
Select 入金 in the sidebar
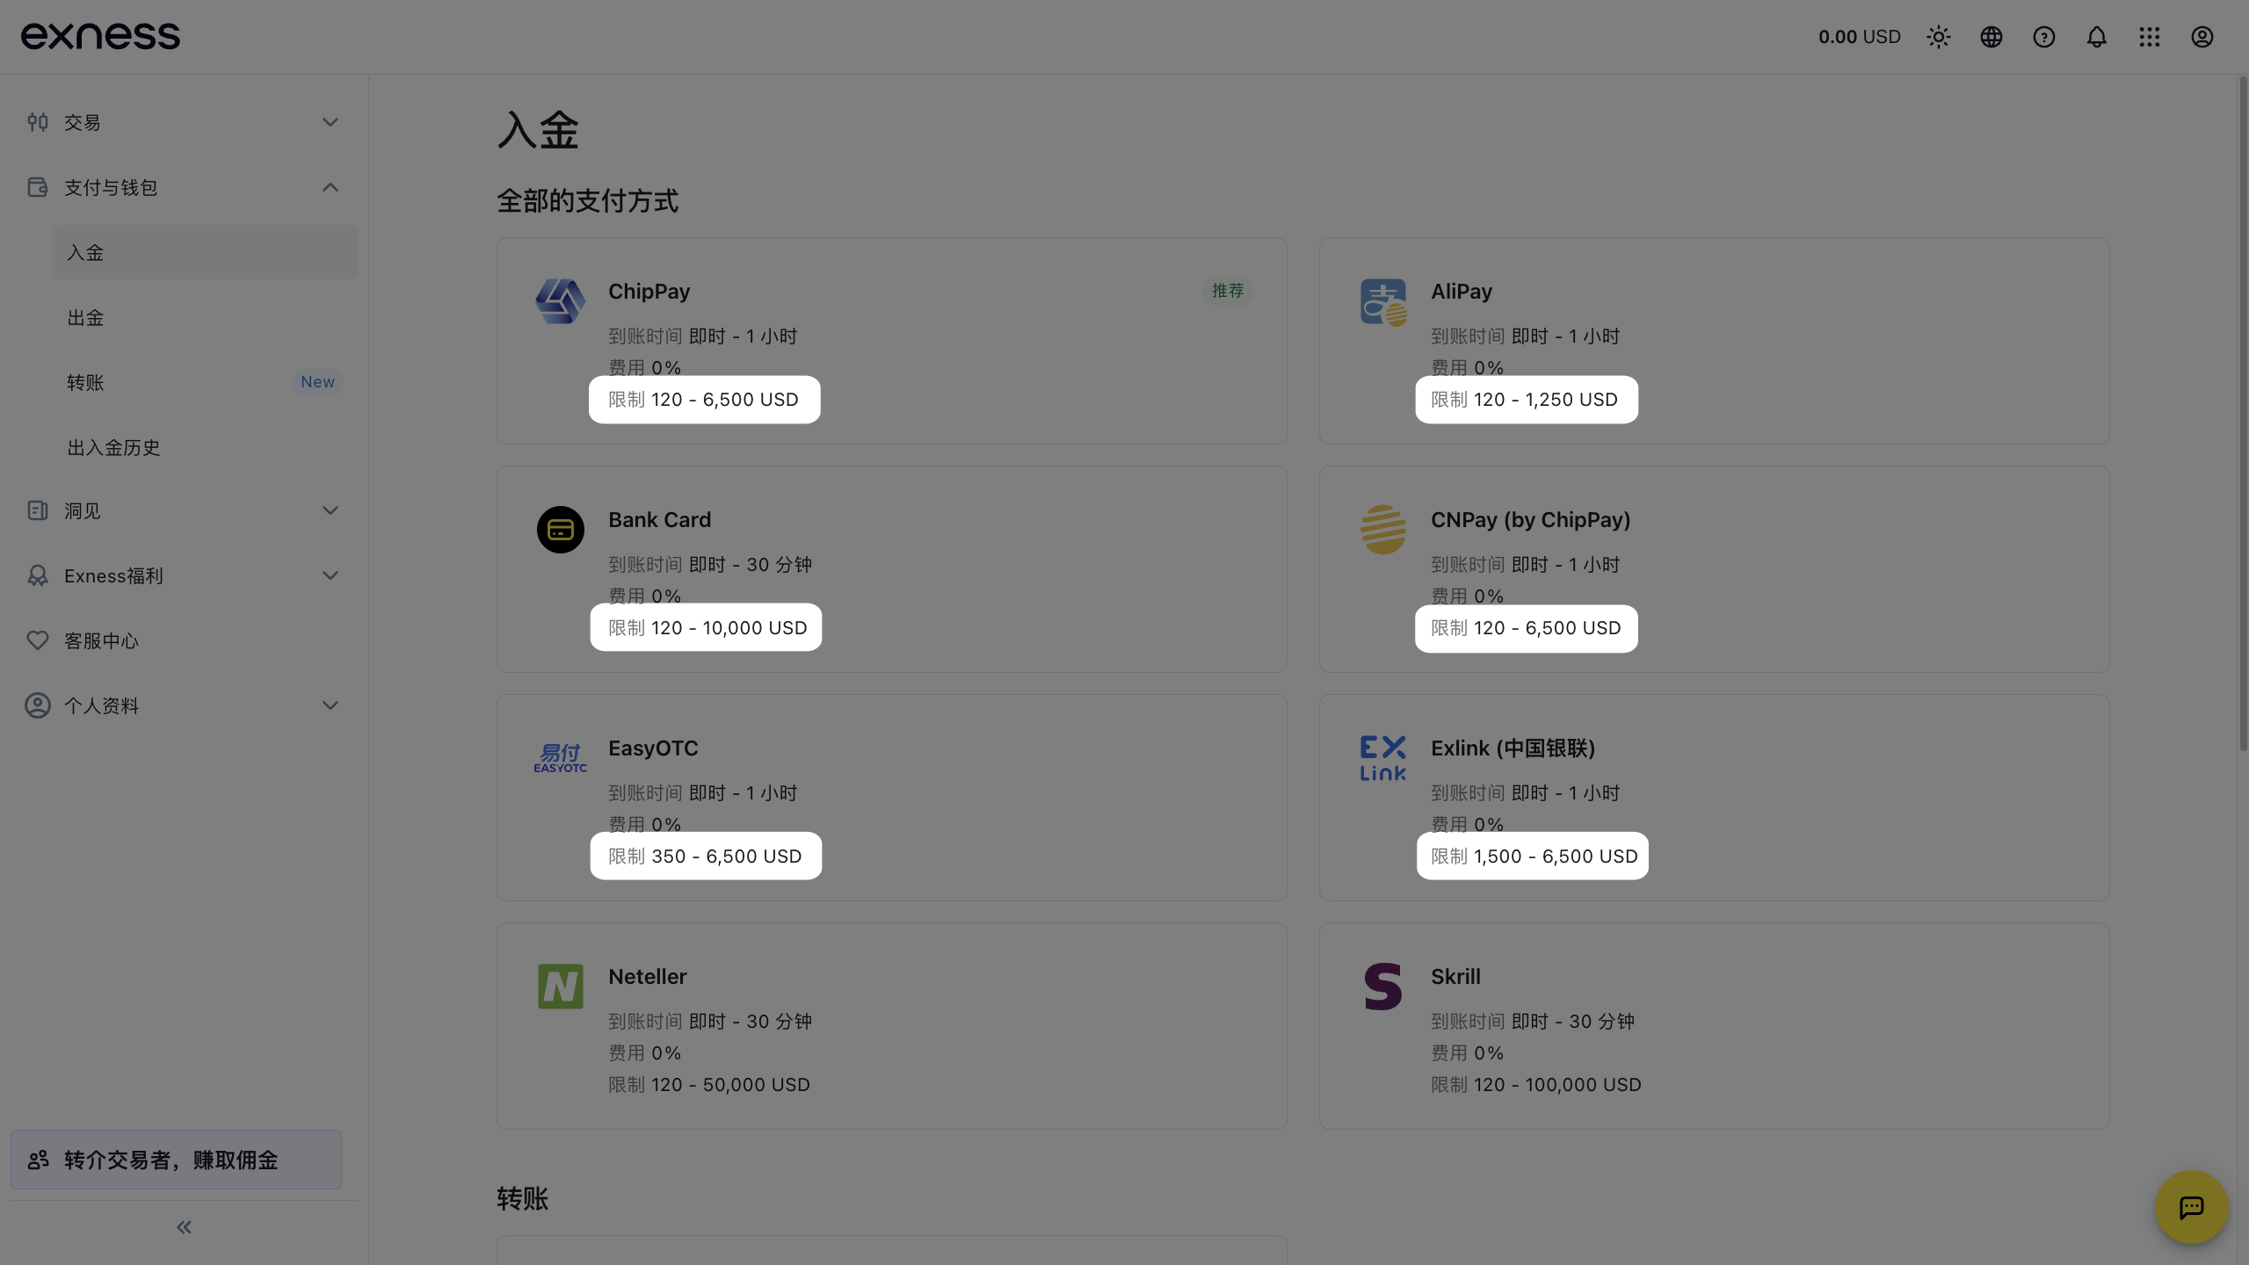[x=205, y=253]
